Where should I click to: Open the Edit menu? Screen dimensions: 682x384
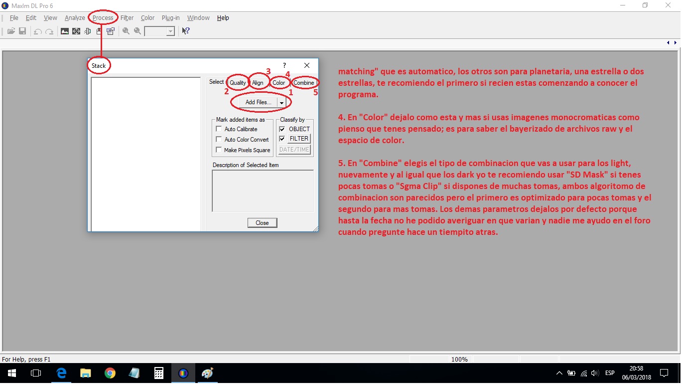click(31, 18)
